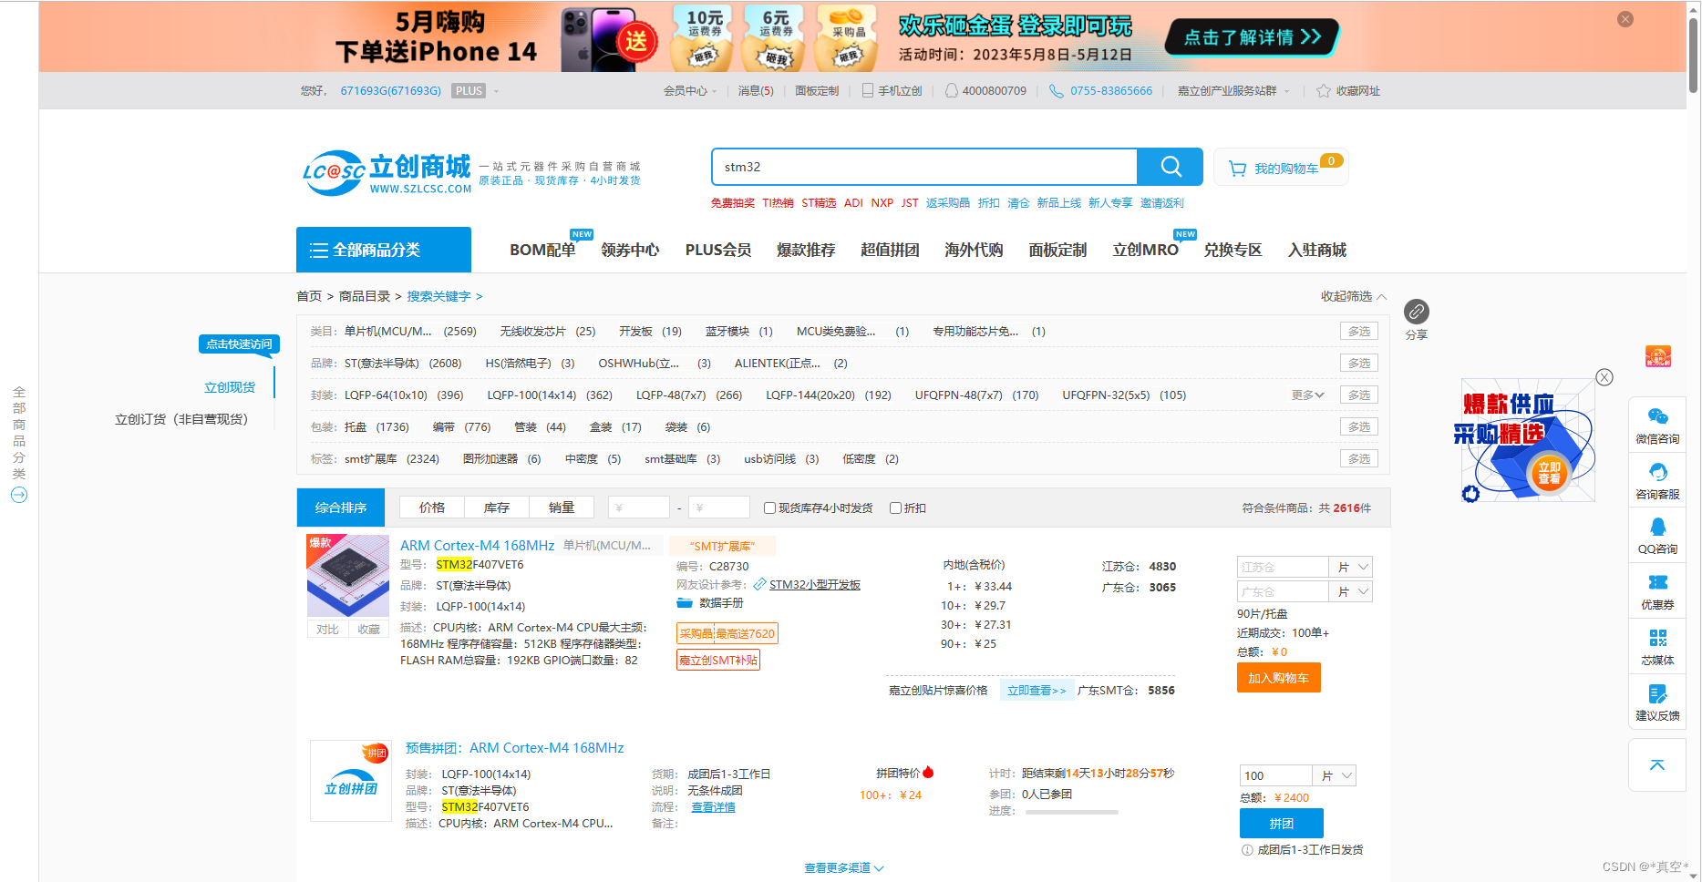Image resolution: width=1702 pixels, height=882 pixels.
Task: Click the group-buy progress bar
Action: [1071, 812]
